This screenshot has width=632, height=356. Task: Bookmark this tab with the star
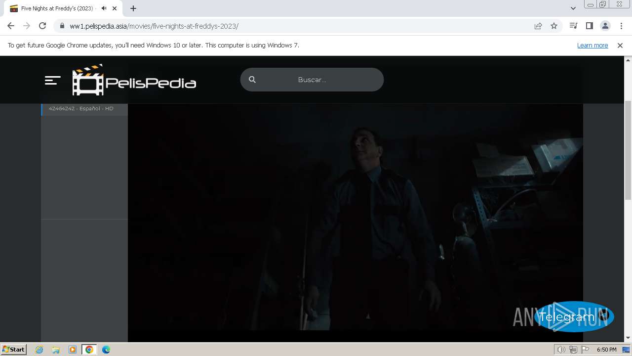554,26
